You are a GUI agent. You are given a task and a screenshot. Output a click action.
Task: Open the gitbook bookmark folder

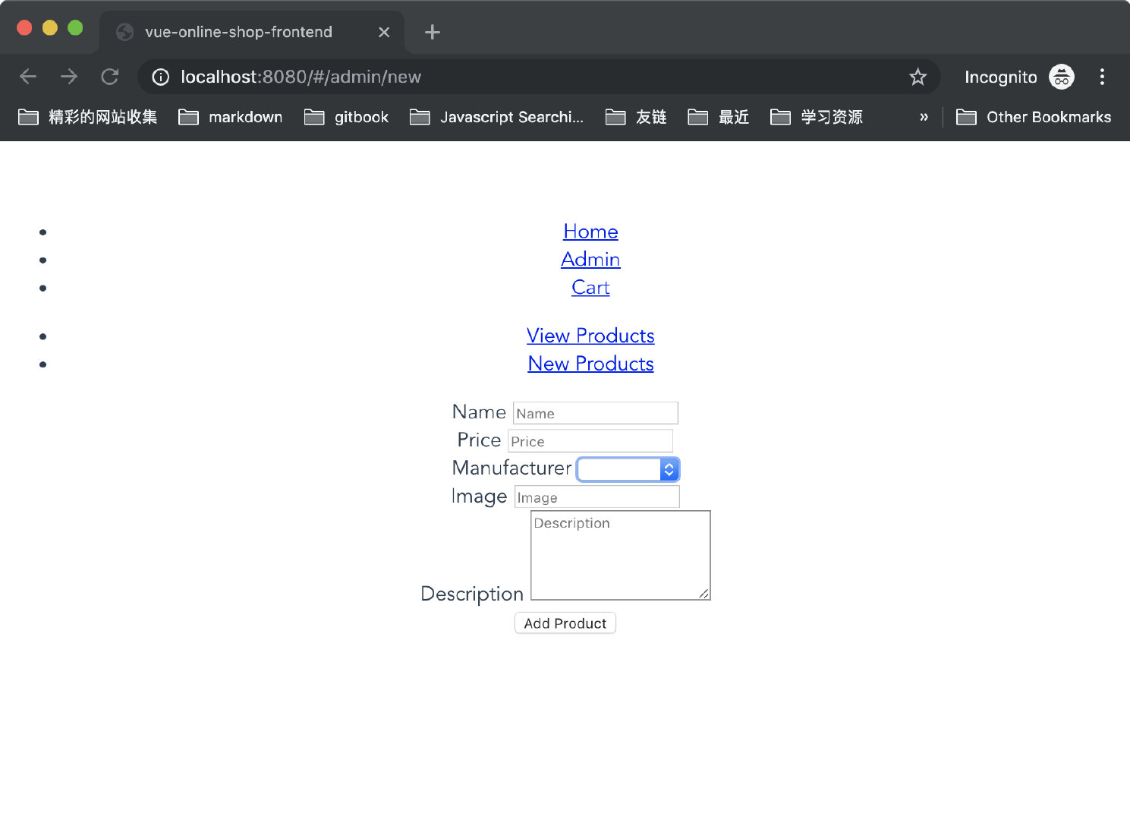(x=347, y=117)
